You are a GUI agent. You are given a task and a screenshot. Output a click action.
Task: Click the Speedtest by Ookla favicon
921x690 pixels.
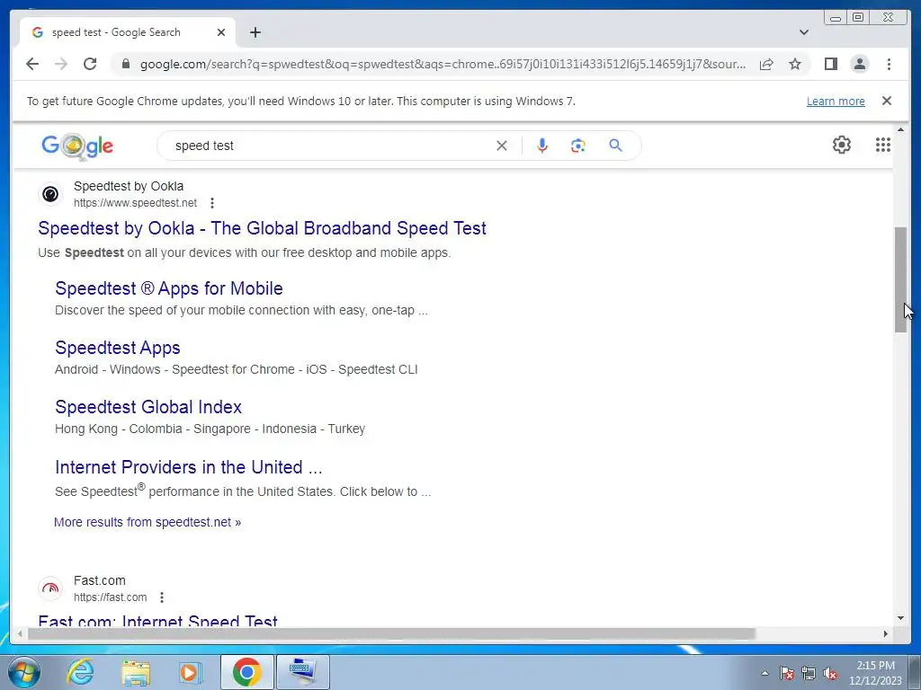[50, 194]
